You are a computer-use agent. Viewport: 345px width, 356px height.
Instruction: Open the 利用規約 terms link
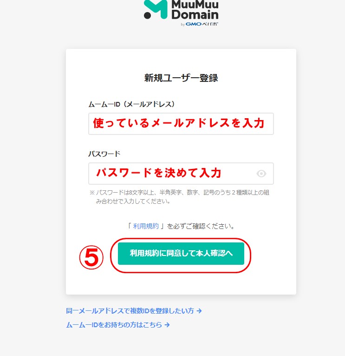coord(146,226)
